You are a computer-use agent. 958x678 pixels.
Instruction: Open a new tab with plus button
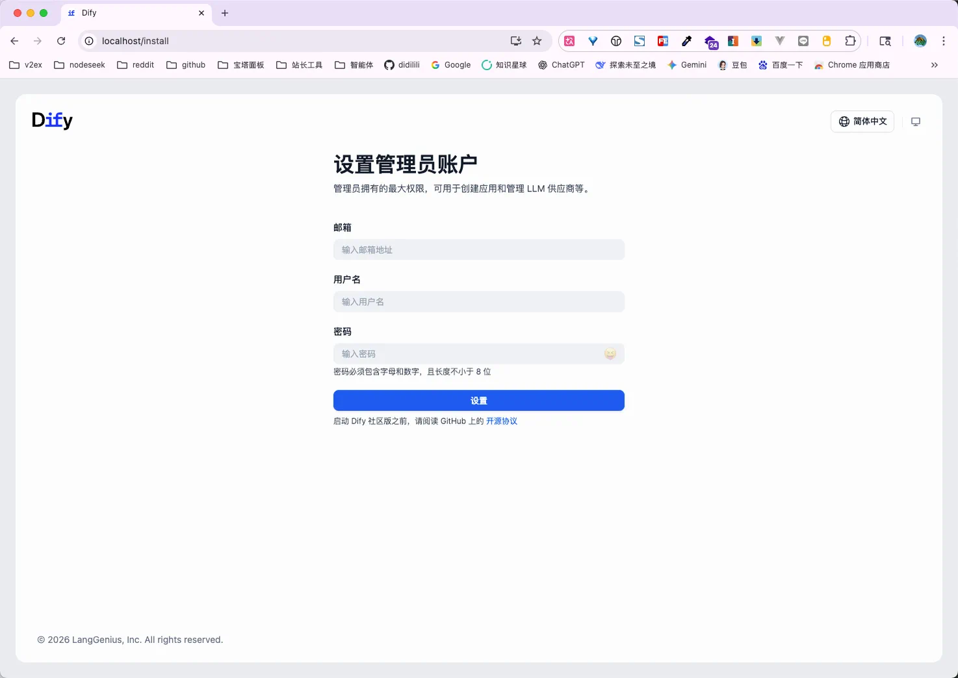(x=225, y=13)
